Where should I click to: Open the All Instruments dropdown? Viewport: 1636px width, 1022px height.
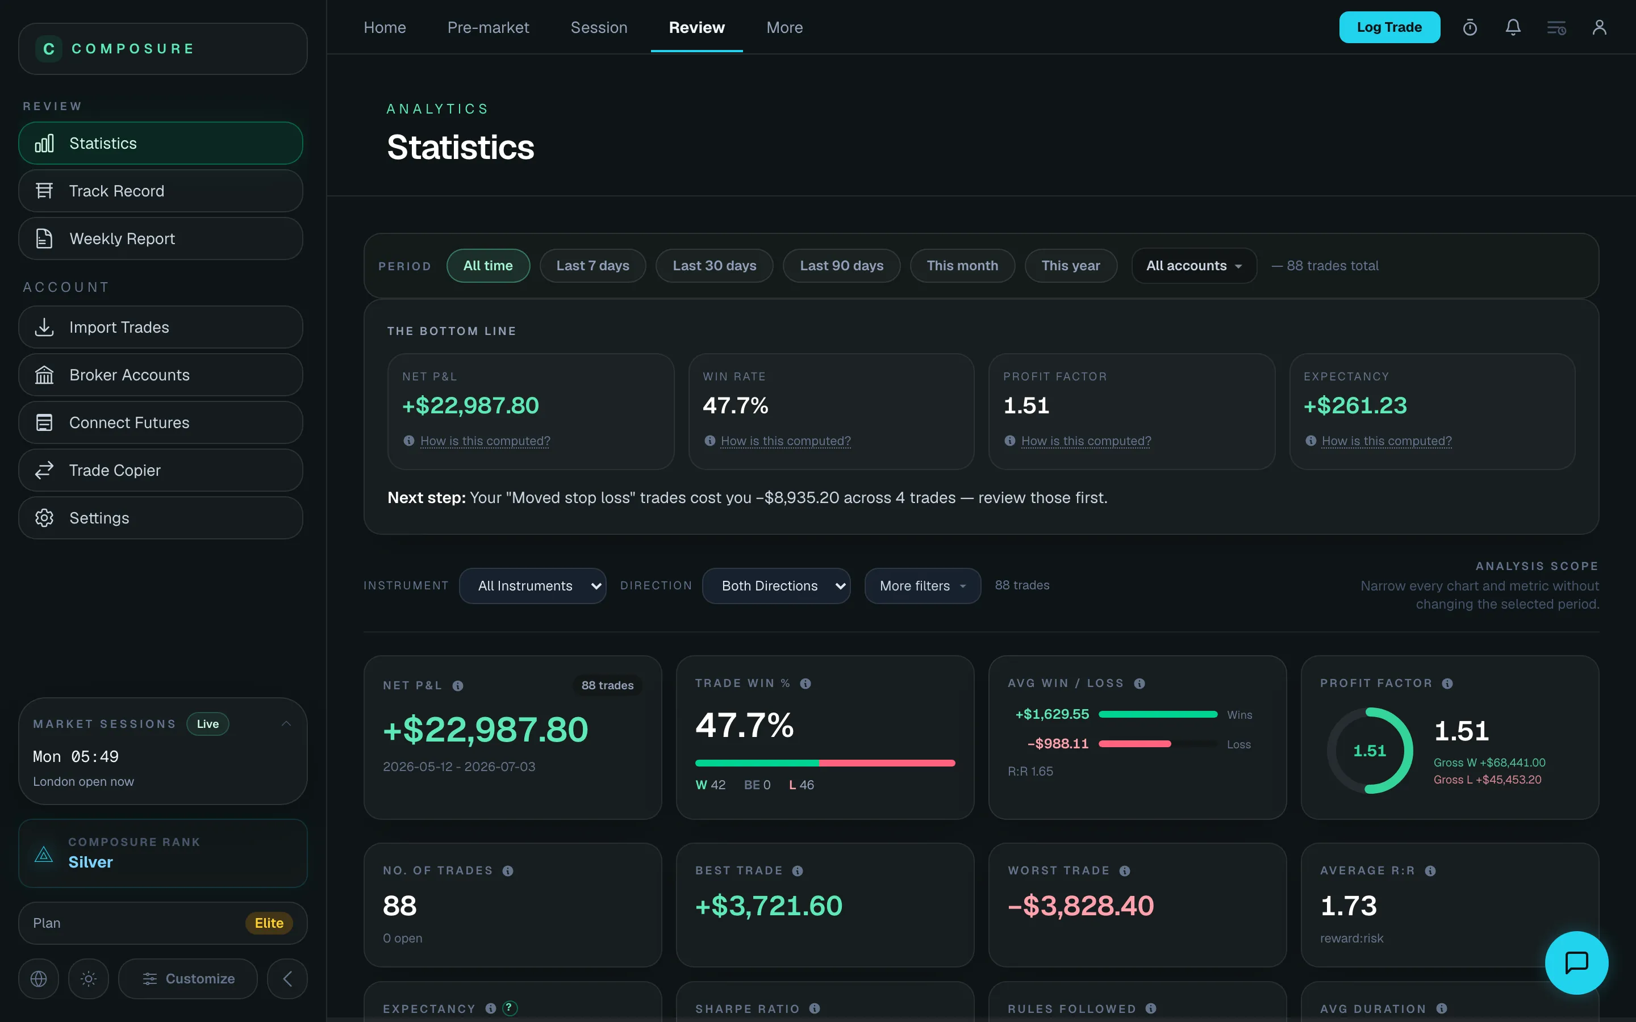532,585
